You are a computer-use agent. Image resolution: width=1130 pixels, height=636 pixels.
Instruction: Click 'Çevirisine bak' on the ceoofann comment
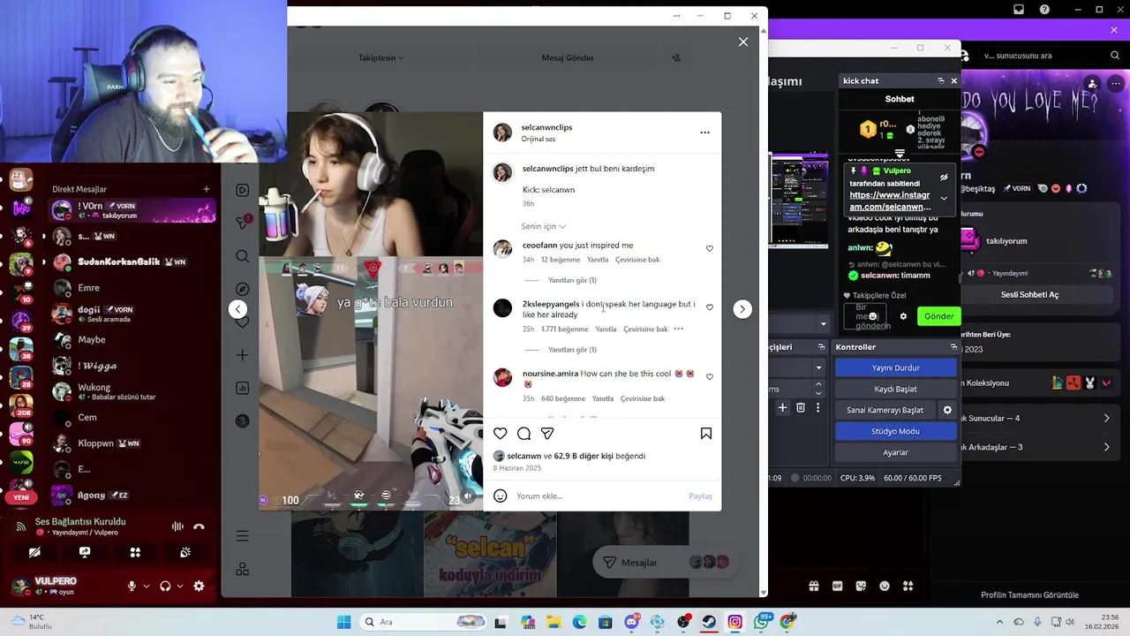[x=637, y=260]
